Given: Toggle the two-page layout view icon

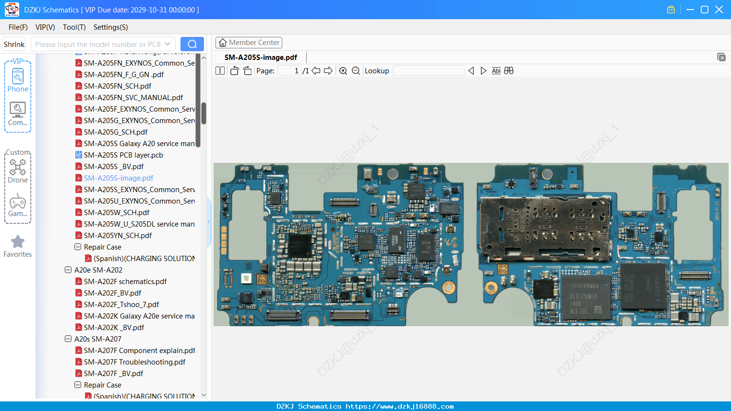Looking at the screenshot, I should pos(220,71).
